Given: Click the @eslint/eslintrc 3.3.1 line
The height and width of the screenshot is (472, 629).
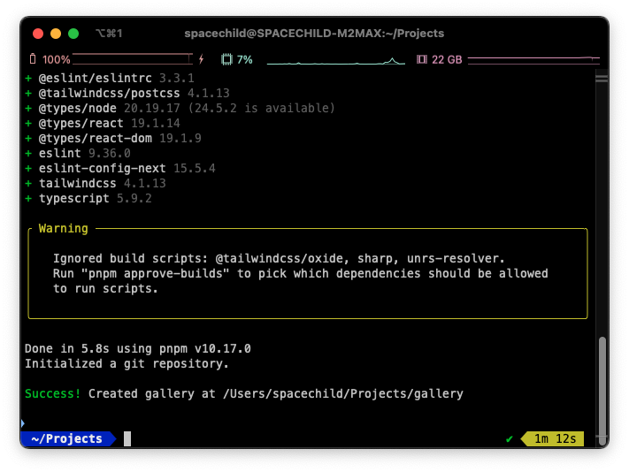Looking at the screenshot, I should point(110,78).
